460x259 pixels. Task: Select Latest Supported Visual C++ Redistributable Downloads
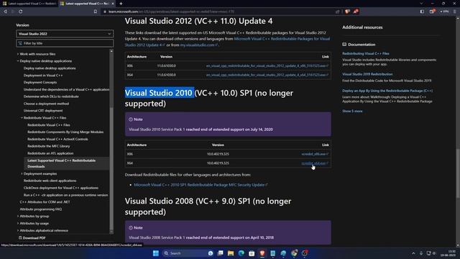[67, 163]
